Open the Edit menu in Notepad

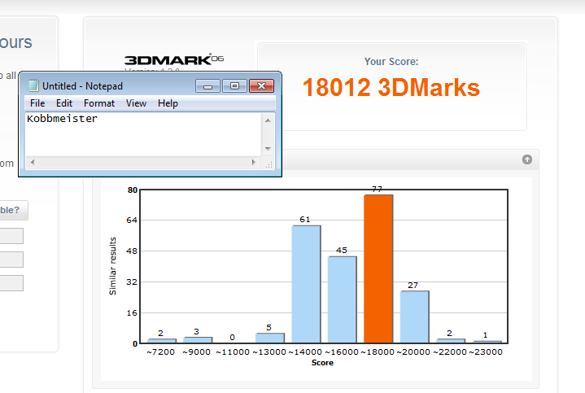click(x=64, y=103)
